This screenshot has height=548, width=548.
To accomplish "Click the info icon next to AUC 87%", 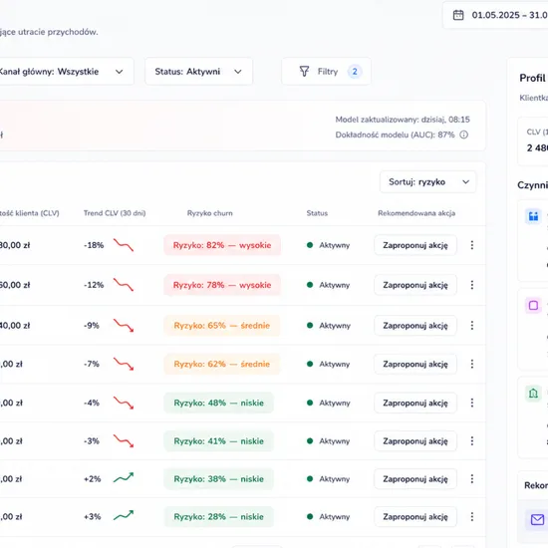I will 463,135.
